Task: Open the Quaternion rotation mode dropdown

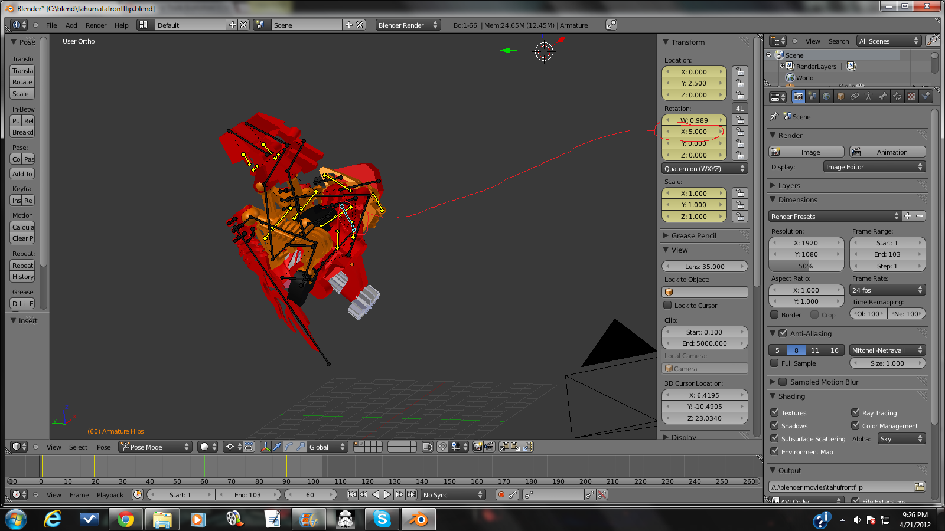Action: [x=704, y=168]
